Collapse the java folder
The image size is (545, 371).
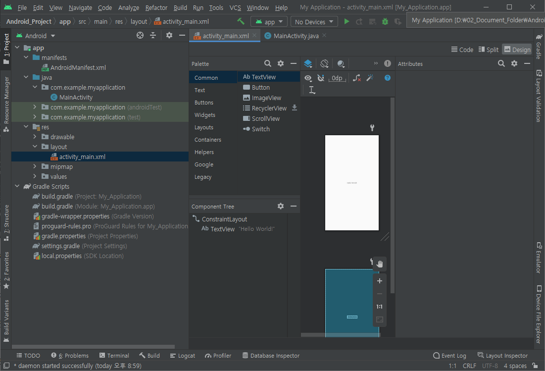point(26,77)
